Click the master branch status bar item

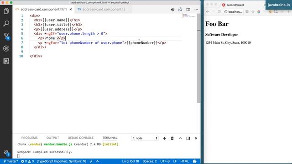pos(10,161)
